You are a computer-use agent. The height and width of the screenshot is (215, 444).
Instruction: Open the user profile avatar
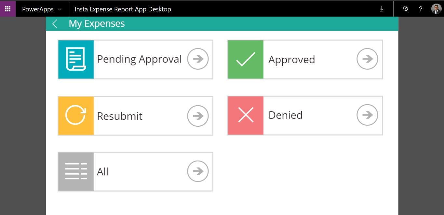tap(436, 9)
